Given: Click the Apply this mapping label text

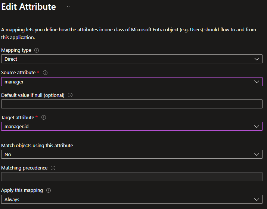Looking at the screenshot, I should [x=22, y=190].
